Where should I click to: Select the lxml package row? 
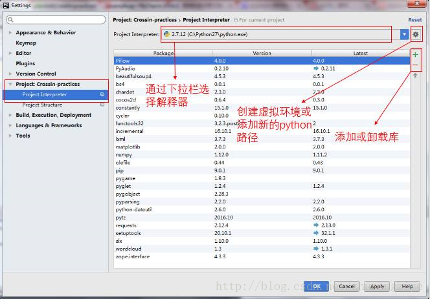coord(262,139)
